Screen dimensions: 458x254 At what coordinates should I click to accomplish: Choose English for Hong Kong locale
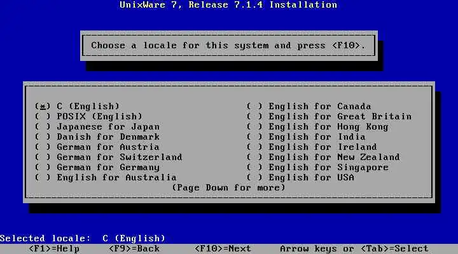[x=317, y=126]
